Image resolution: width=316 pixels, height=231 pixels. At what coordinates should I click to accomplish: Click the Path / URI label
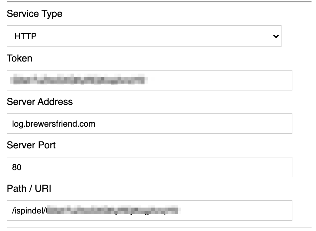click(x=29, y=189)
